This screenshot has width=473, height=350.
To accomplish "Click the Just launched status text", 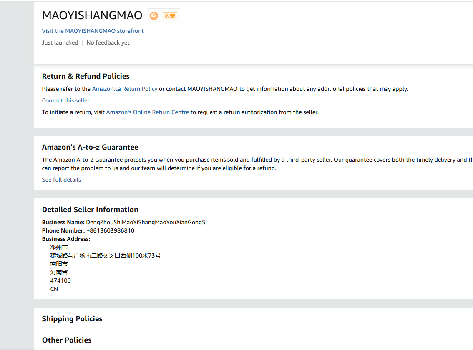I will (60, 42).
